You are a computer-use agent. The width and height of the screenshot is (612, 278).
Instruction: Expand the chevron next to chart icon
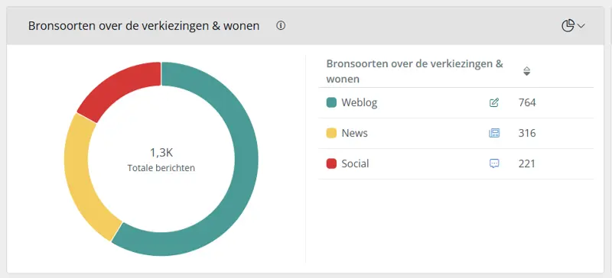coord(581,26)
